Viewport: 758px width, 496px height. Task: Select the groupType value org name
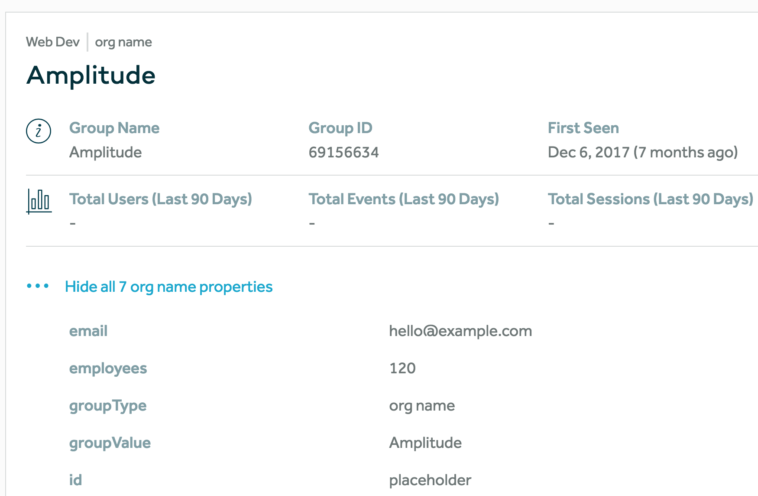pyautogui.click(x=422, y=406)
